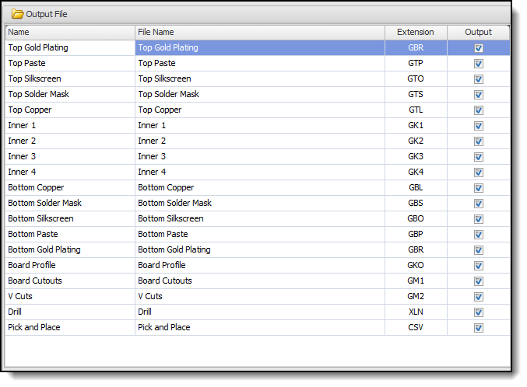Click the GBP extension cell
This screenshot has height=387, width=527.
pyautogui.click(x=416, y=234)
